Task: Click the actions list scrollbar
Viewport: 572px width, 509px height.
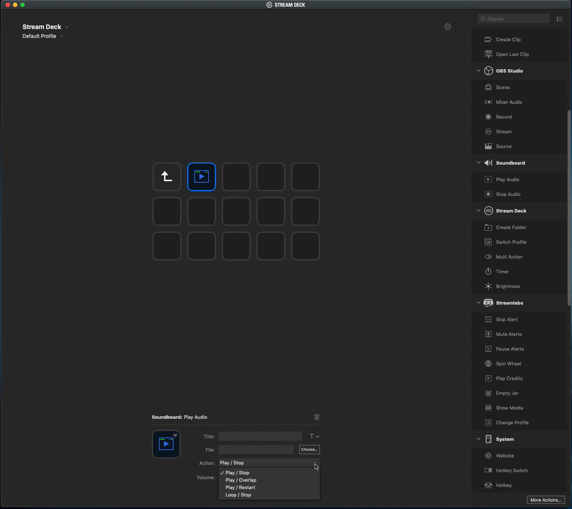Action: [x=569, y=208]
